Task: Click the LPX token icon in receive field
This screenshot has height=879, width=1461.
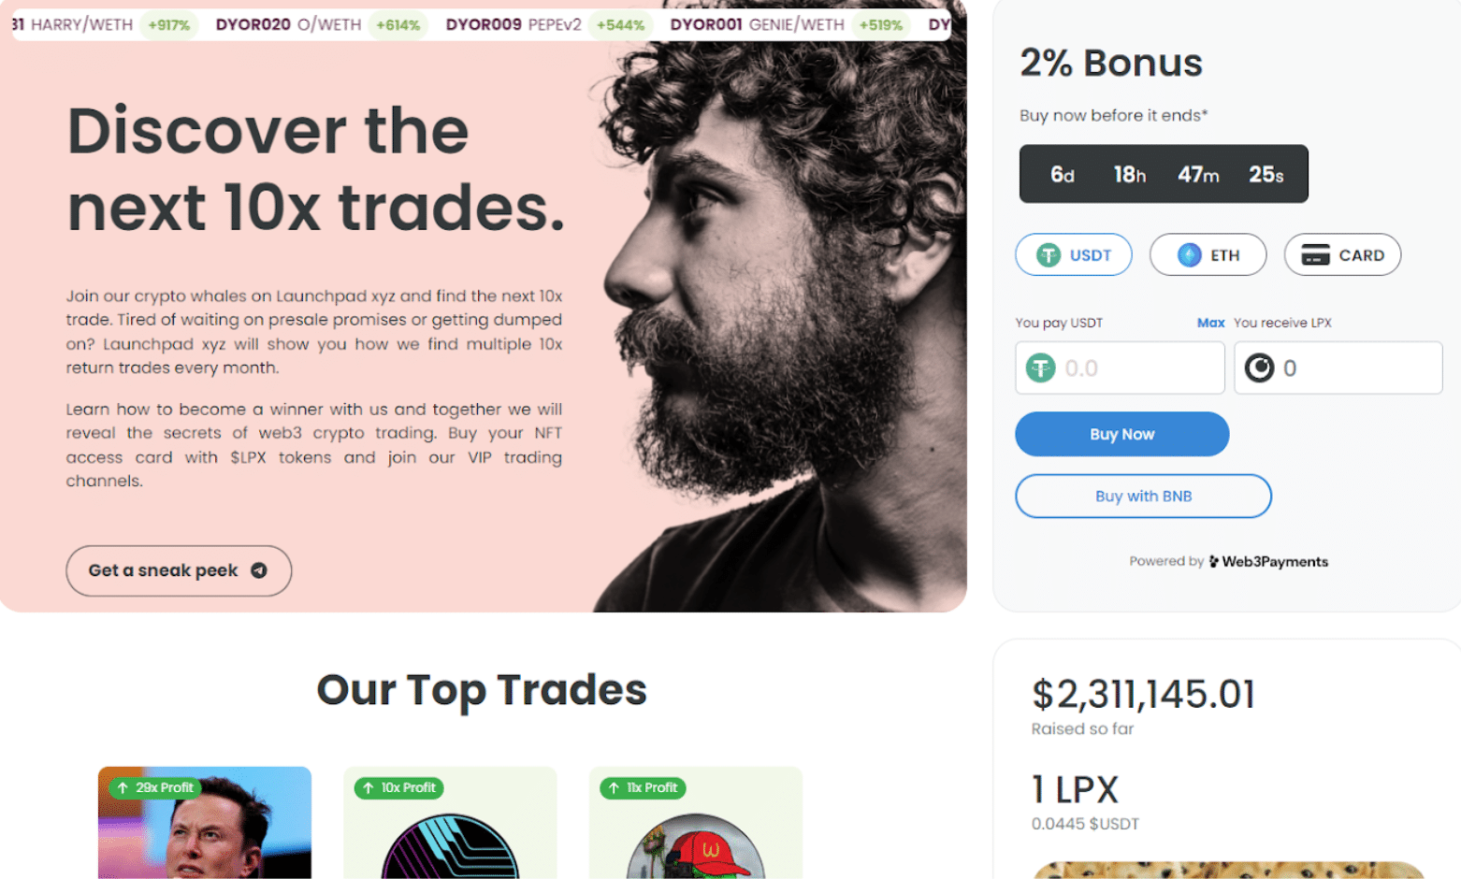Action: pyautogui.click(x=1259, y=367)
